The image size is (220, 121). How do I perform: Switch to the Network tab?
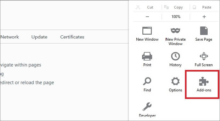9,37
